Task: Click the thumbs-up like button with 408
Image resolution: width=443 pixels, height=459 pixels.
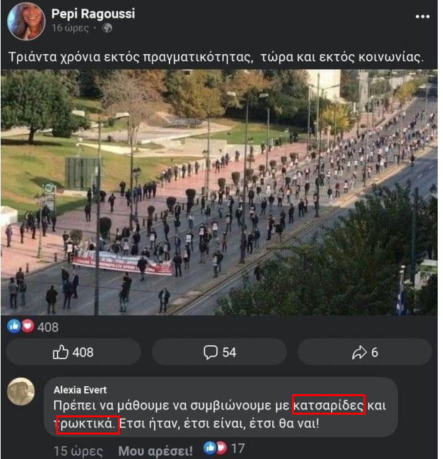Action: tap(74, 352)
